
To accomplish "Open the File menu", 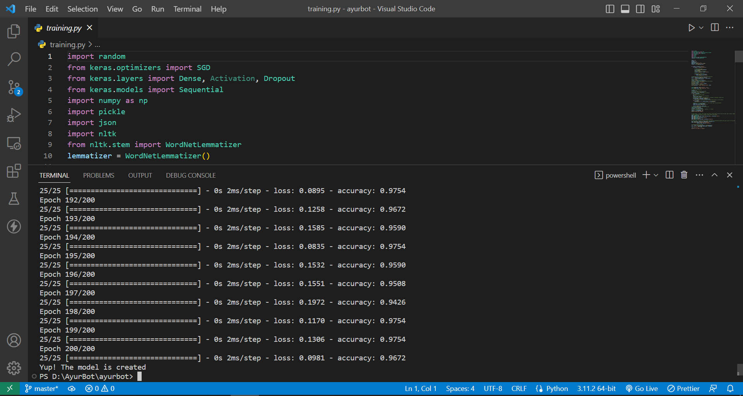I will (x=31, y=9).
